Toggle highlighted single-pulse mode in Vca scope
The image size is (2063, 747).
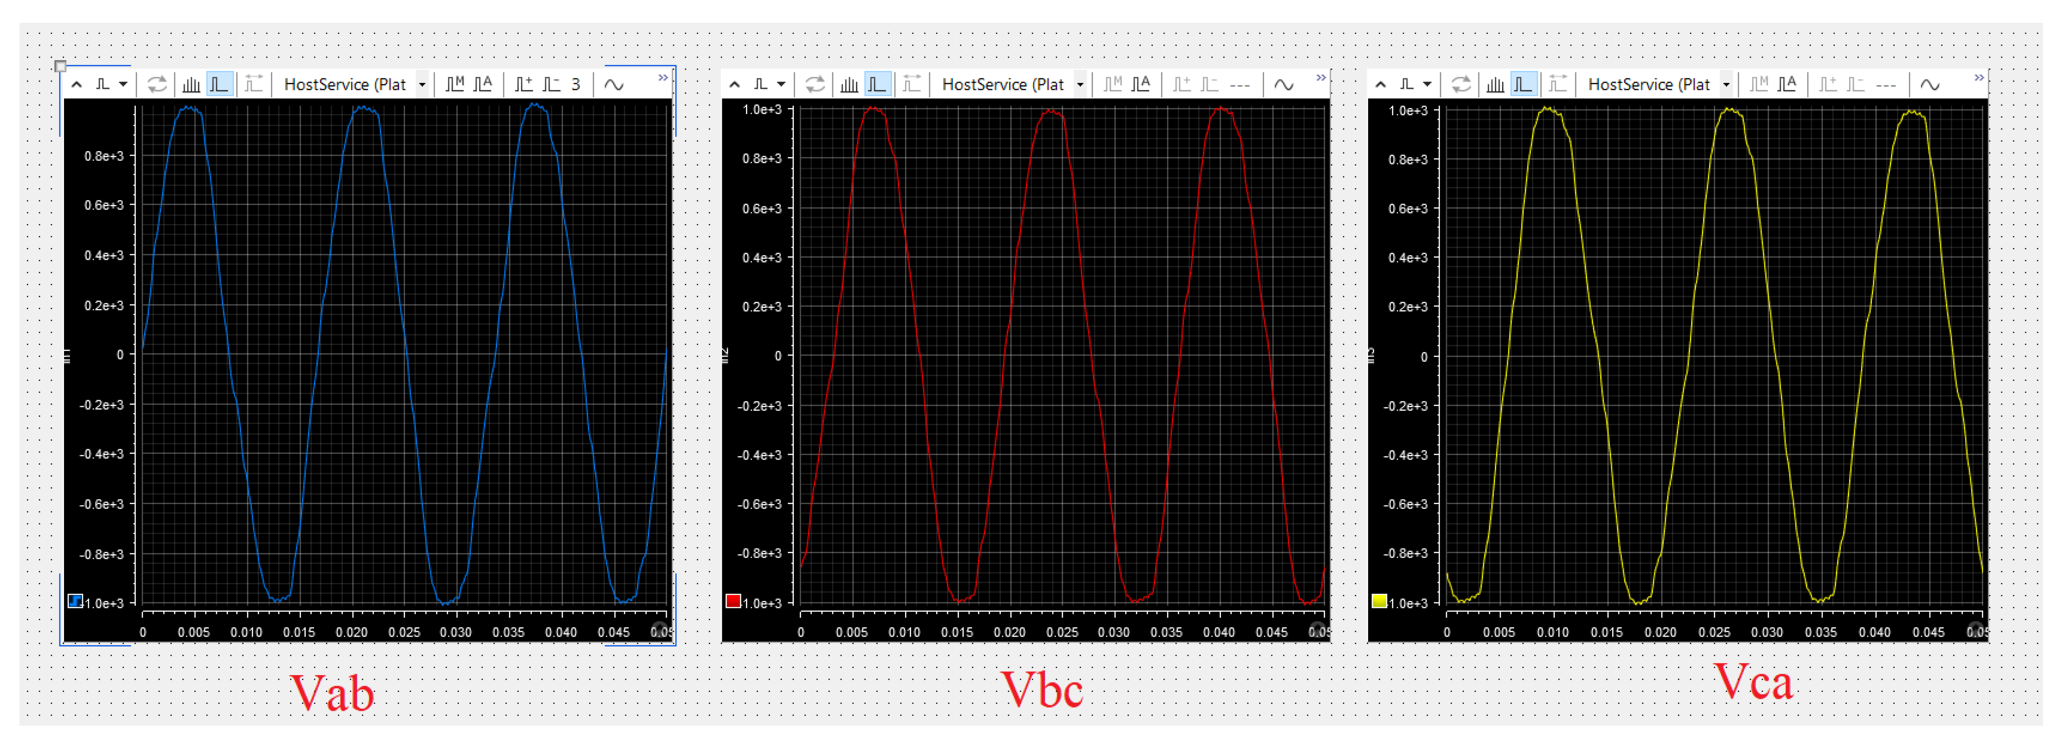1523,84
